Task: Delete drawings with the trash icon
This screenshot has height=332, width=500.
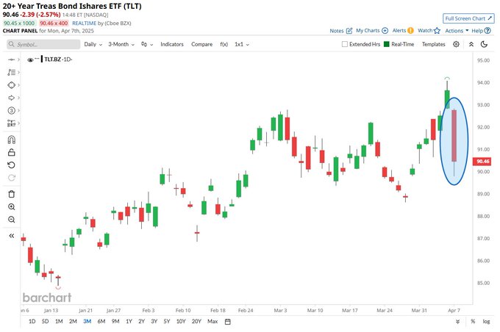Action: (12, 194)
